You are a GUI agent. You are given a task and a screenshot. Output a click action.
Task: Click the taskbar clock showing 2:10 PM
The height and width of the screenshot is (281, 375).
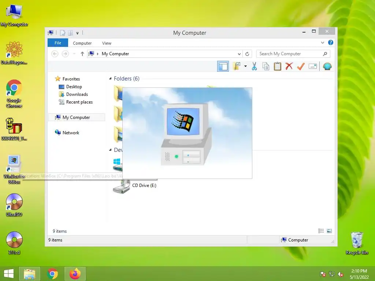tap(359, 274)
